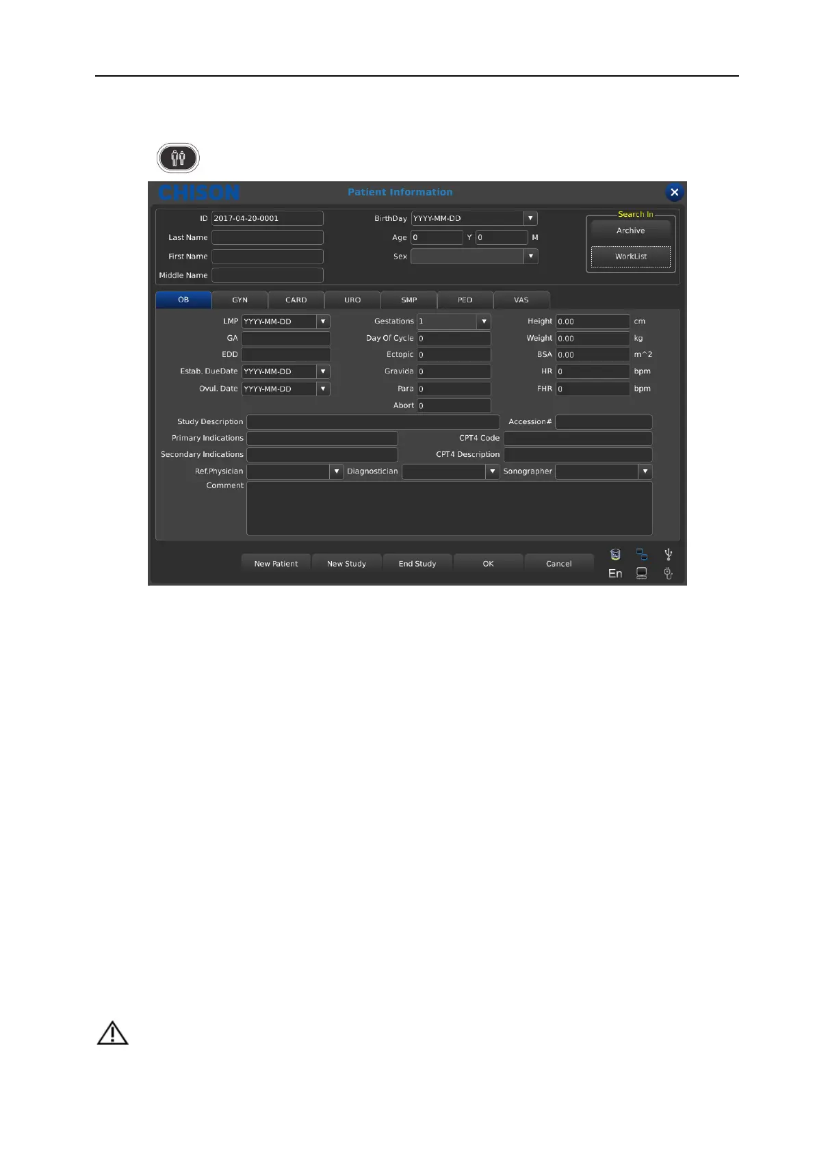
Task: Switch to the CARD tab
Action: click(296, 300)
